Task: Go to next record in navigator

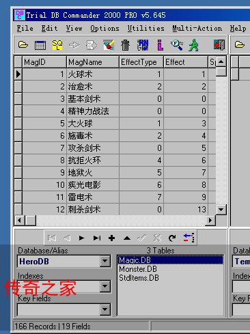Action: coord(81,238)
